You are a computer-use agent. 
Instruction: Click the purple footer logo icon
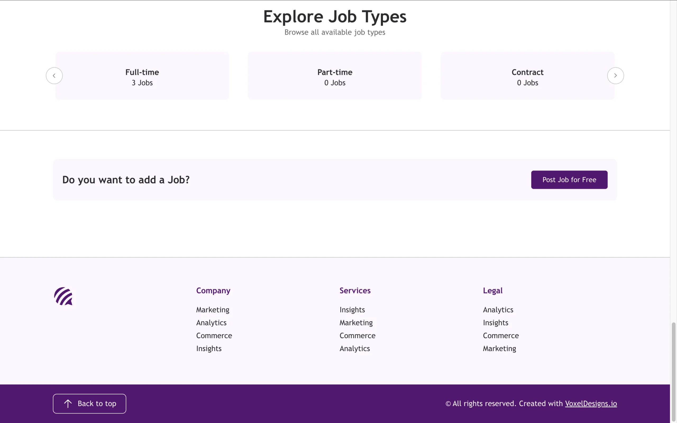[x=63, y=296]
